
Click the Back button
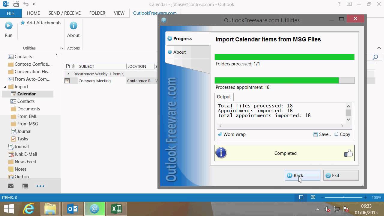pyautogui.click(x=302, y=175)
